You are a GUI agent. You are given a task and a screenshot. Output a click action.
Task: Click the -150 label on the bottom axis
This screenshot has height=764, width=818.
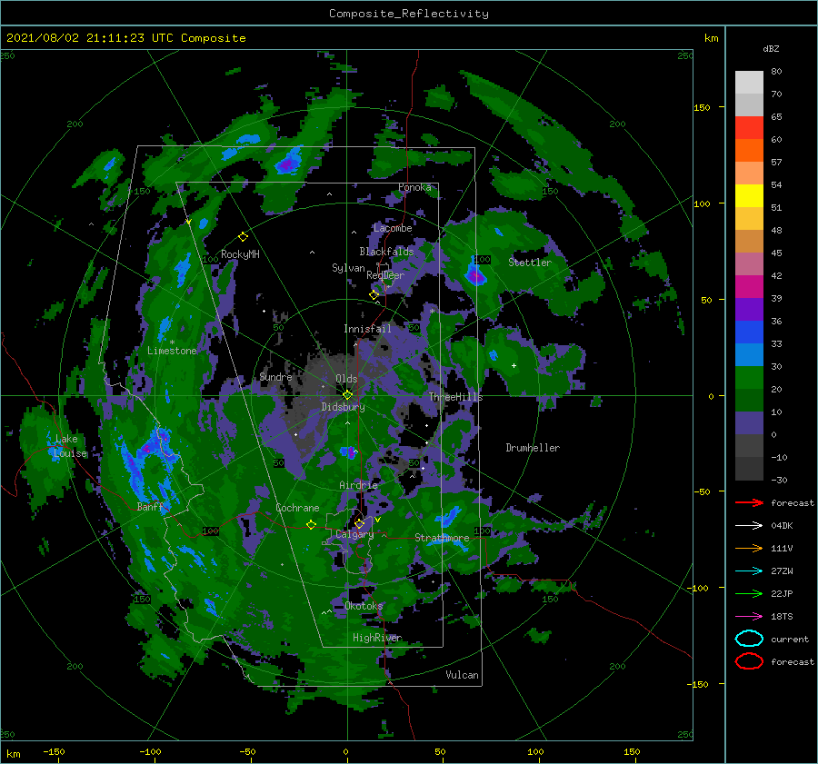click(54, 751)
